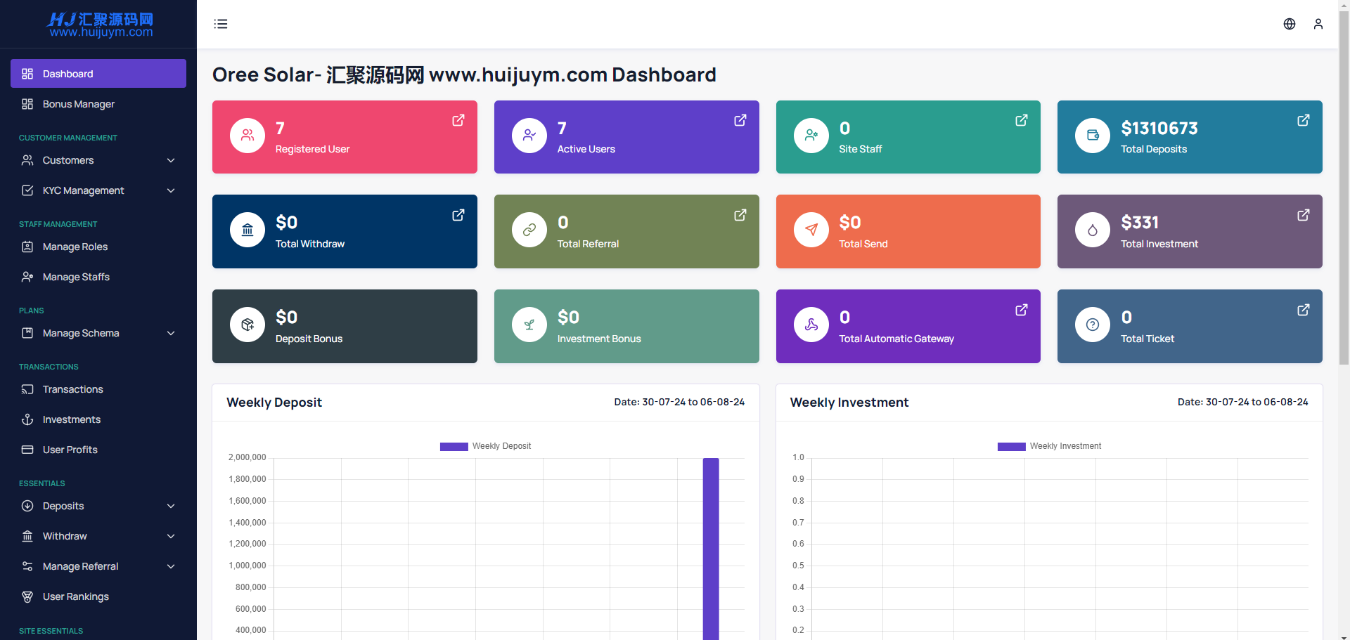
Task: Click the Total Deposits wallet icon
Action: [x=1093, y=136]
